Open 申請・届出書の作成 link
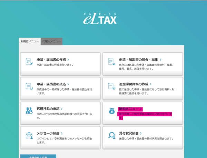This screenshot has width=207, height=158. [x=51, y=60]
